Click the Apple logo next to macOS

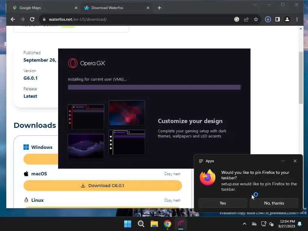[26, 174]
